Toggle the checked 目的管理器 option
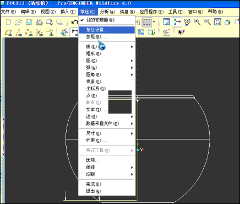Viewport: 240px width, 204px height. pyautogui.click(x=107, y=20)
